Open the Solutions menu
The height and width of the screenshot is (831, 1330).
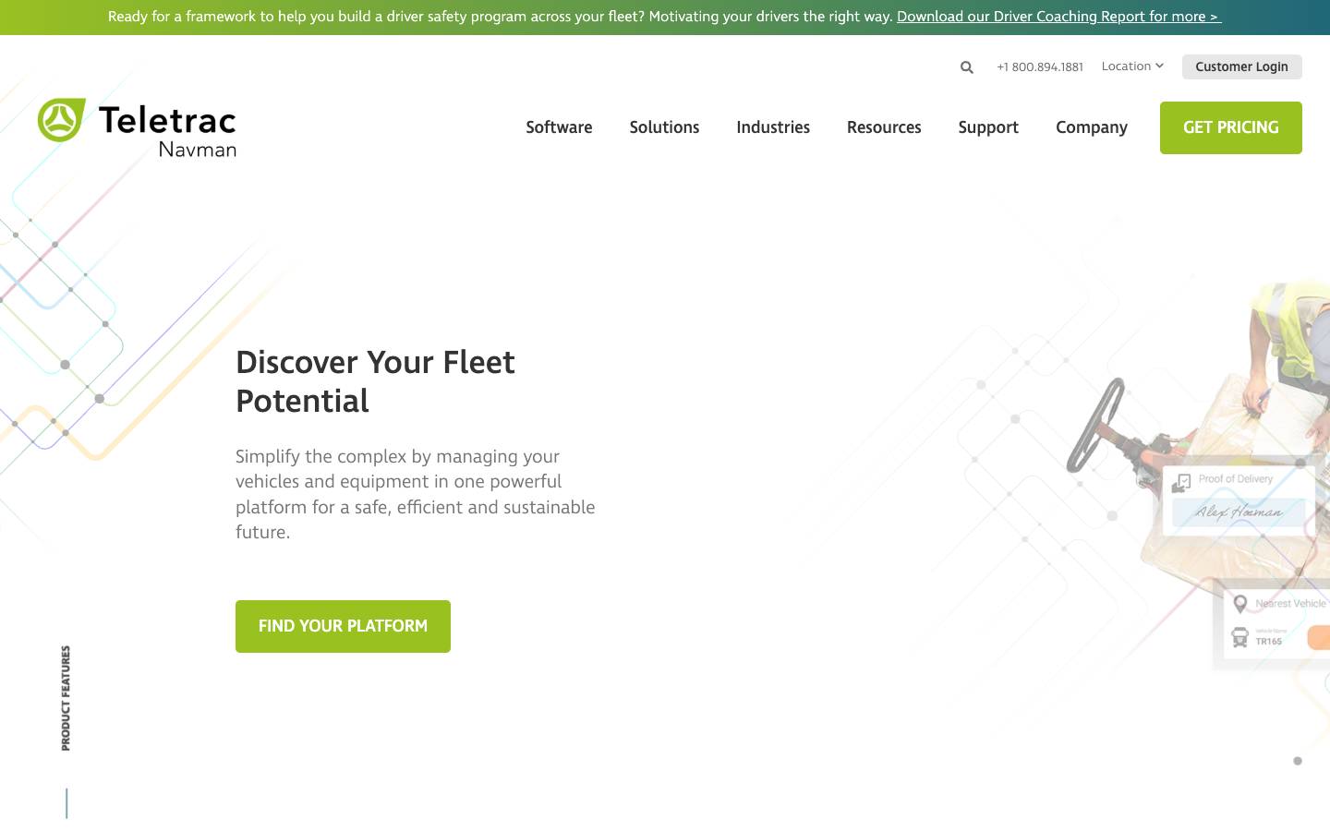664,127
